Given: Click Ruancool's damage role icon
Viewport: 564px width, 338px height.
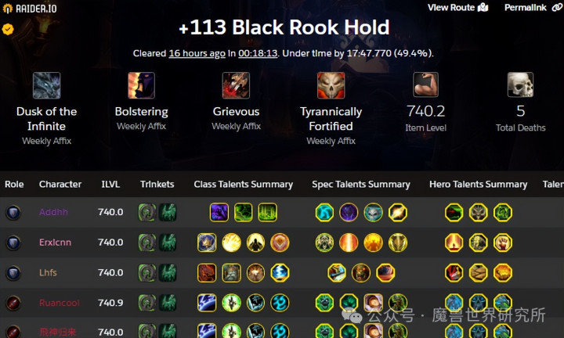Looking at the screenshot, I should click(13, 303).
